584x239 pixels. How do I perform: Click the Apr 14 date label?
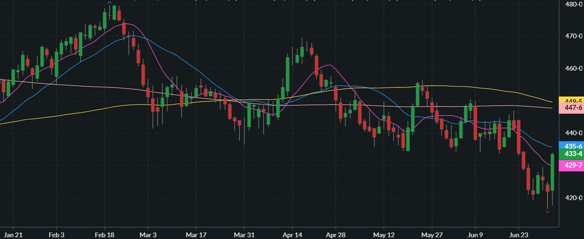[292, 234]
